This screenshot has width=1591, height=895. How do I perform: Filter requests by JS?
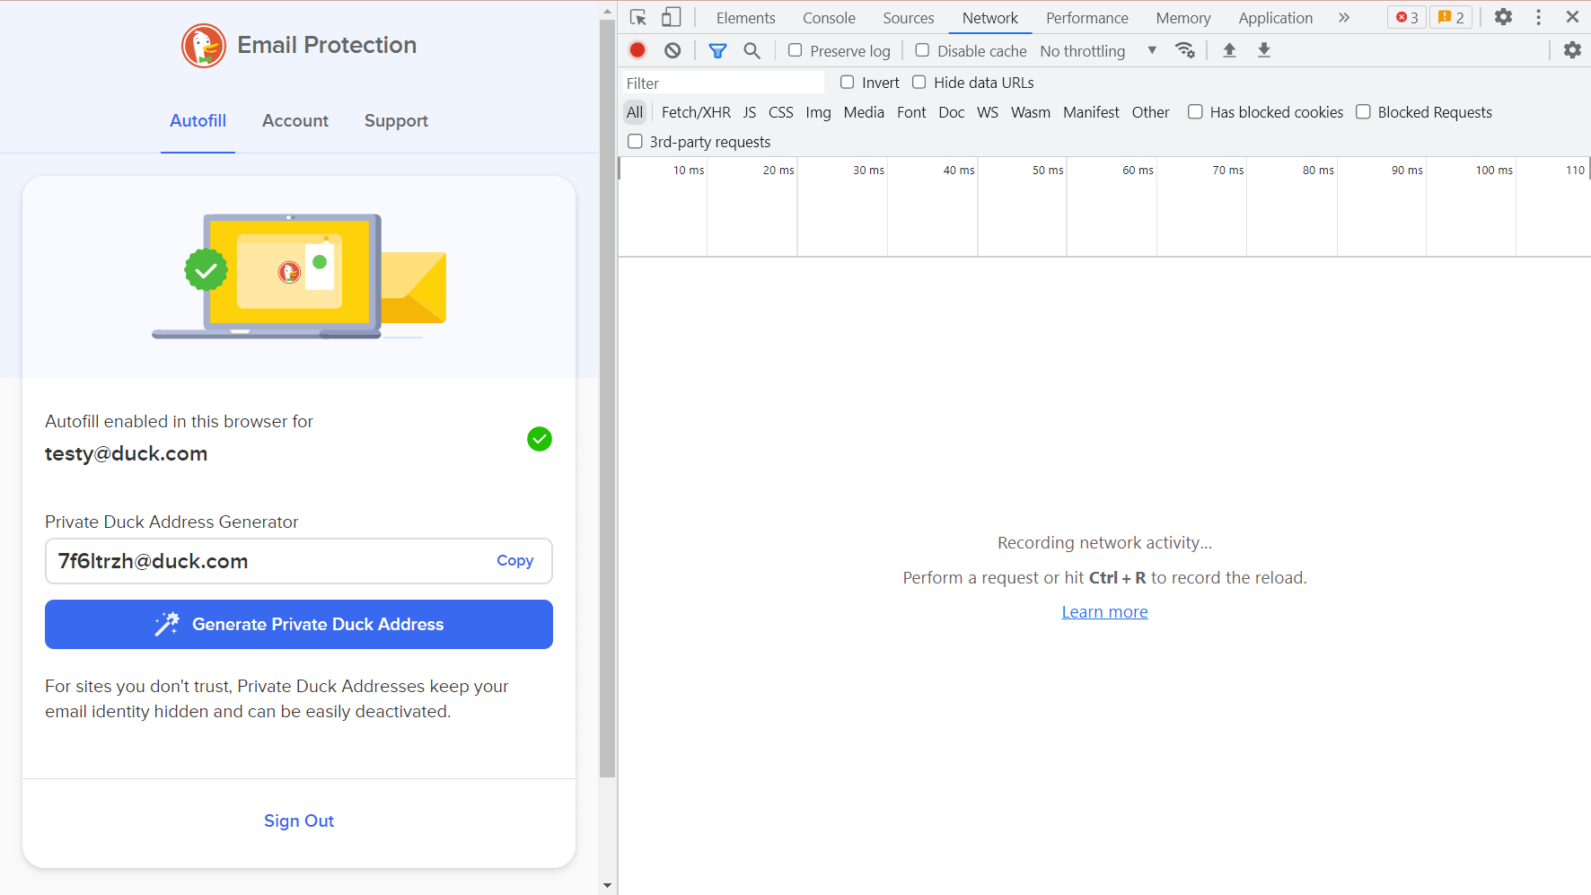tap(750, 112)
